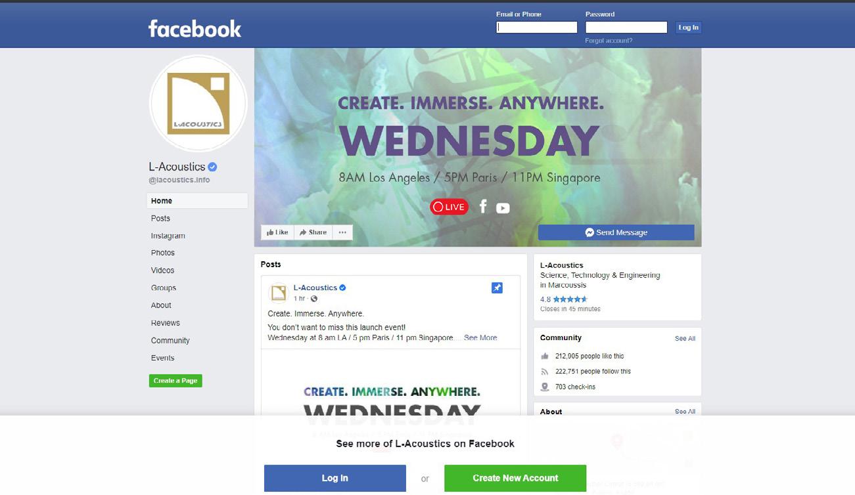Click the Facebook f icon on cover
855x495 pixels.
[x=483, y=207]
